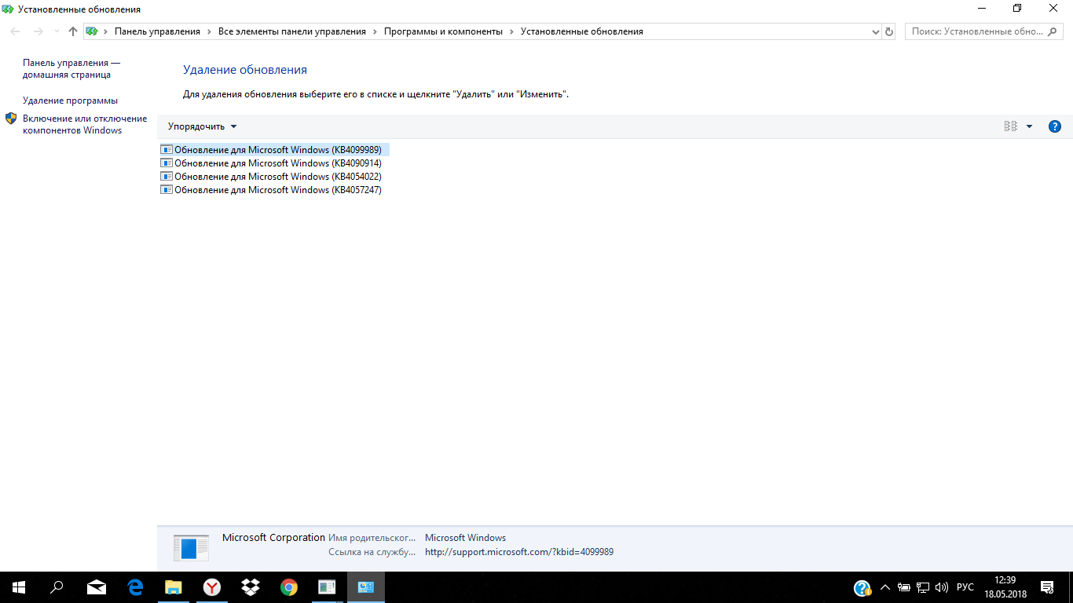Click the up arrow navigation button
This screenshot has width=1073, height=603.
tap(73, 31)
